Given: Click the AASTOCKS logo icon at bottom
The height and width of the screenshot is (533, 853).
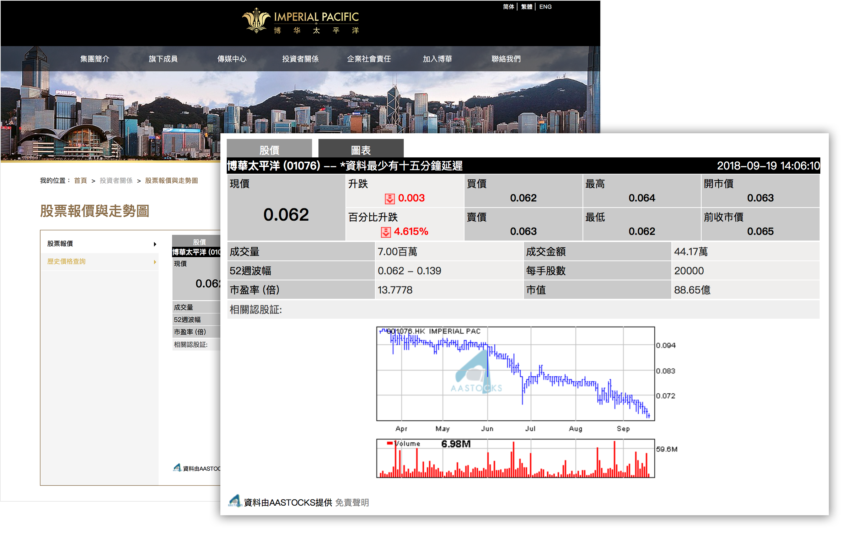Looking at the screenshot, I should pos(235,501).
